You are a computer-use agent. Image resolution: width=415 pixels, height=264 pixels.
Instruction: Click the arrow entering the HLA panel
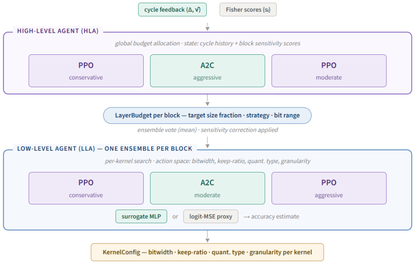point(207,27)
